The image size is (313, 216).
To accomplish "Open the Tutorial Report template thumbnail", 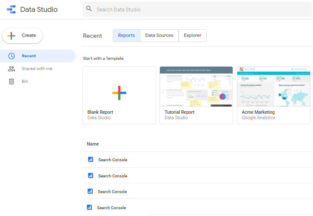I will [196, 87].
